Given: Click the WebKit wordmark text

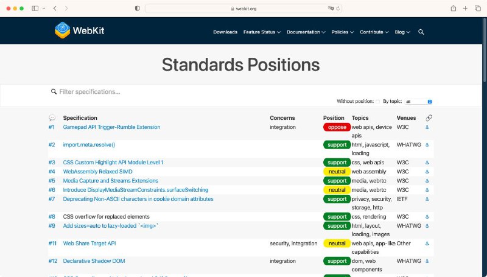Looking at the screenshot, I should coord(88,30).
